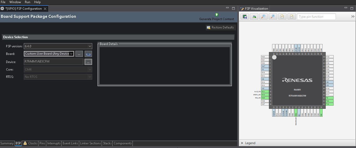Viewport: 356px width, 148px height.
Task: Select the BSP tab
Action: (18, 143)
